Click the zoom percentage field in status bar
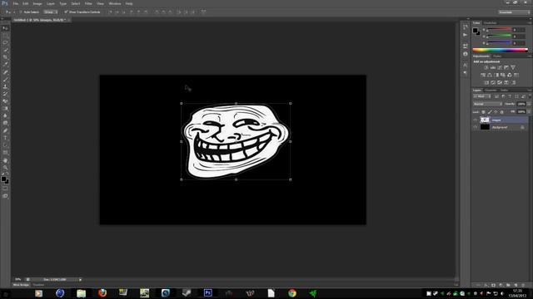 coord(18,279)
